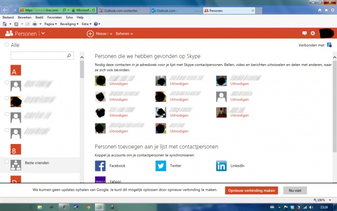Click the Facebook account link text
This screenshot has width=337, height=211.
click(117, 166)
